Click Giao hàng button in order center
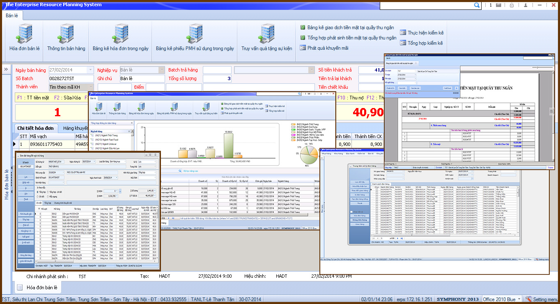 click(x=360, y=224)
